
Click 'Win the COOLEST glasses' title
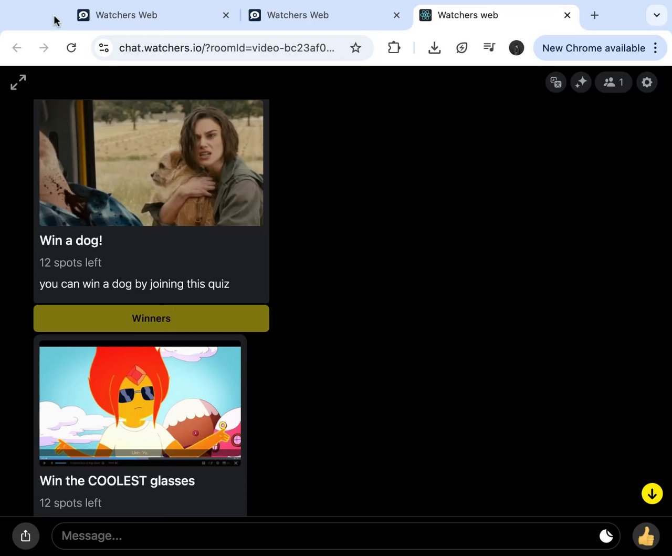pos(117,481)
